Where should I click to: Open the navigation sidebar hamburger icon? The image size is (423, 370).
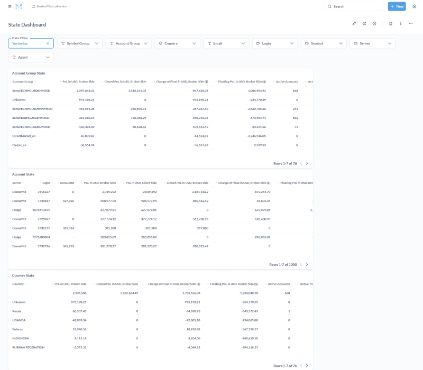8,6
